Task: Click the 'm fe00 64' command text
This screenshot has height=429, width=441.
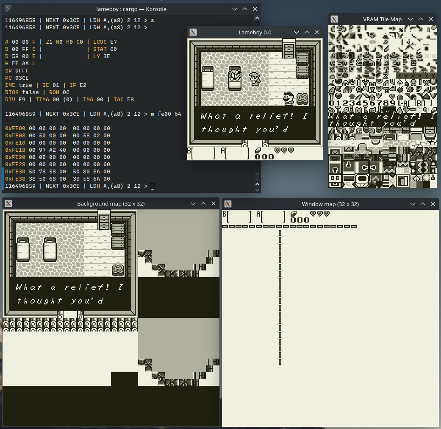Action: coord(166,114)
